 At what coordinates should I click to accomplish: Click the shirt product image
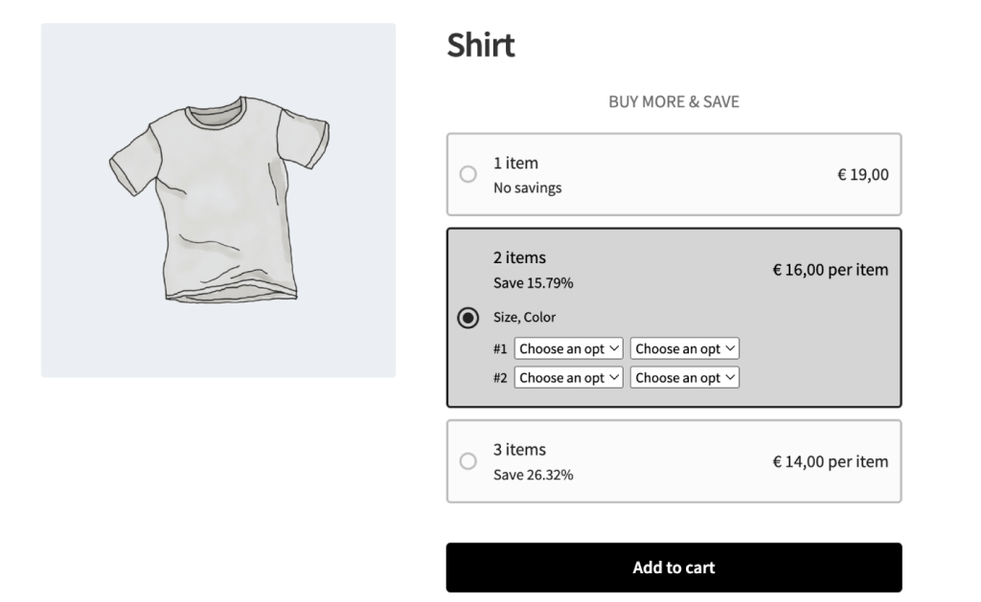click(x=218, y=198)
